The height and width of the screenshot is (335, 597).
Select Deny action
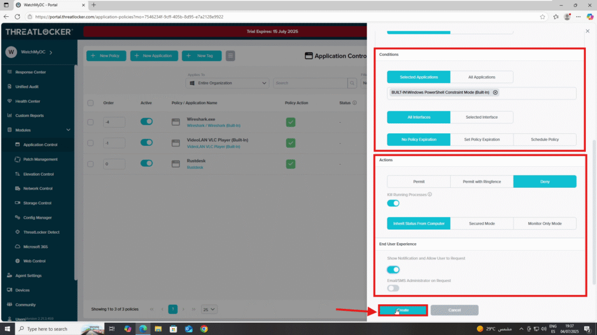pos(545,181)
